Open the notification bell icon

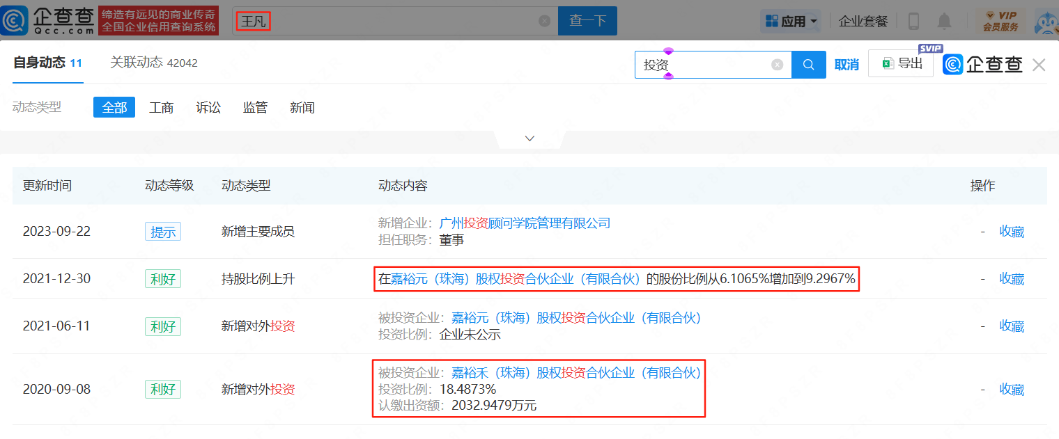(x=944, y=22)
